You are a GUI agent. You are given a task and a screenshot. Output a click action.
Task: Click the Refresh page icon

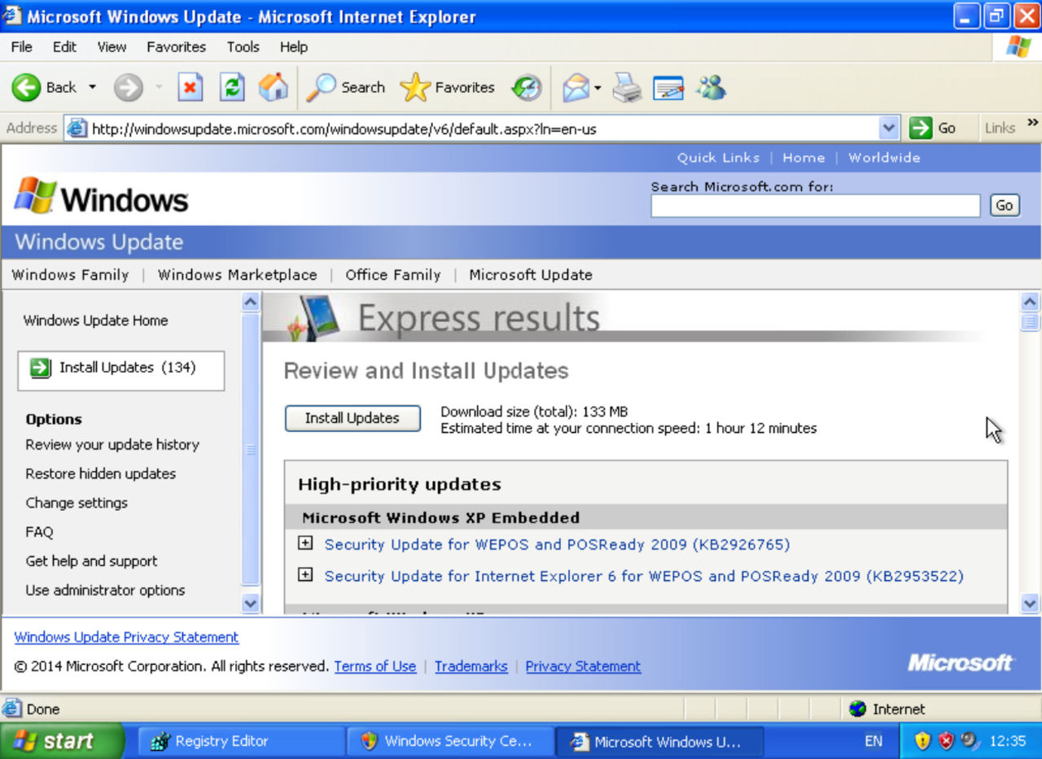pyautogui.click(x=231, y=87)
